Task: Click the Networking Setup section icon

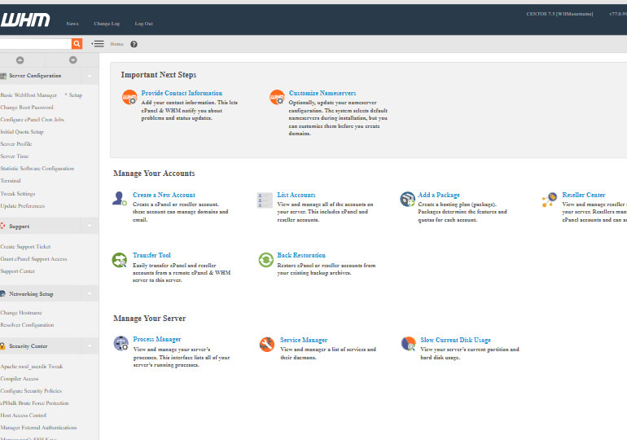Action: [x=2, y=293]
